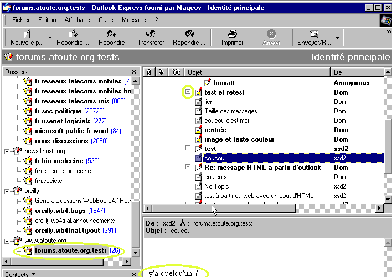Click the Imprimer printer icon

click(232, 34)
